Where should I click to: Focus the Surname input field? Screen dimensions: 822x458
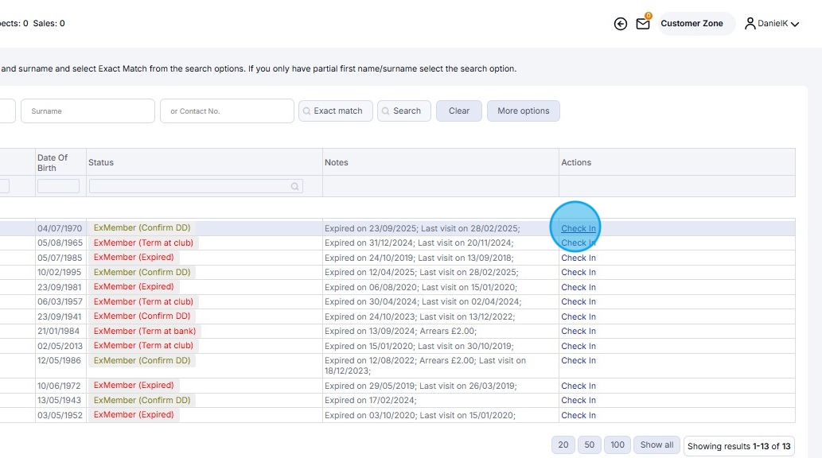(x=88, y=111)
